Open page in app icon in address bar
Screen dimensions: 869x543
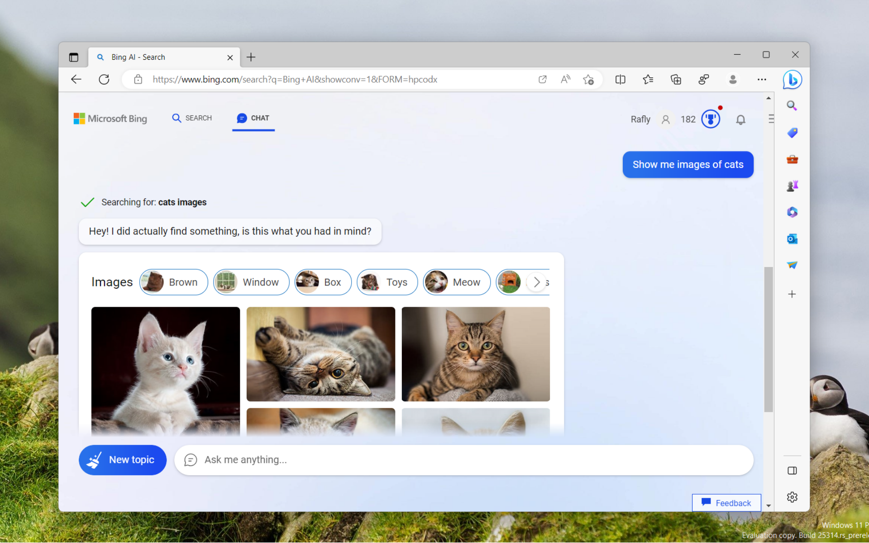coord(542,80)
